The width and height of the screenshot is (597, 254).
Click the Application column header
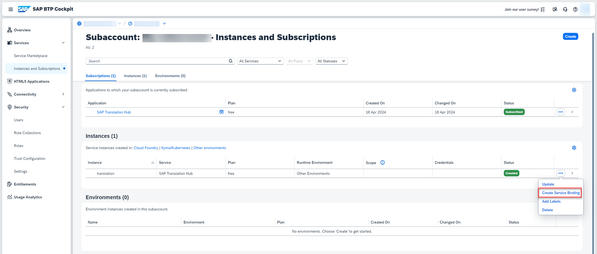(x=97, y=103)
